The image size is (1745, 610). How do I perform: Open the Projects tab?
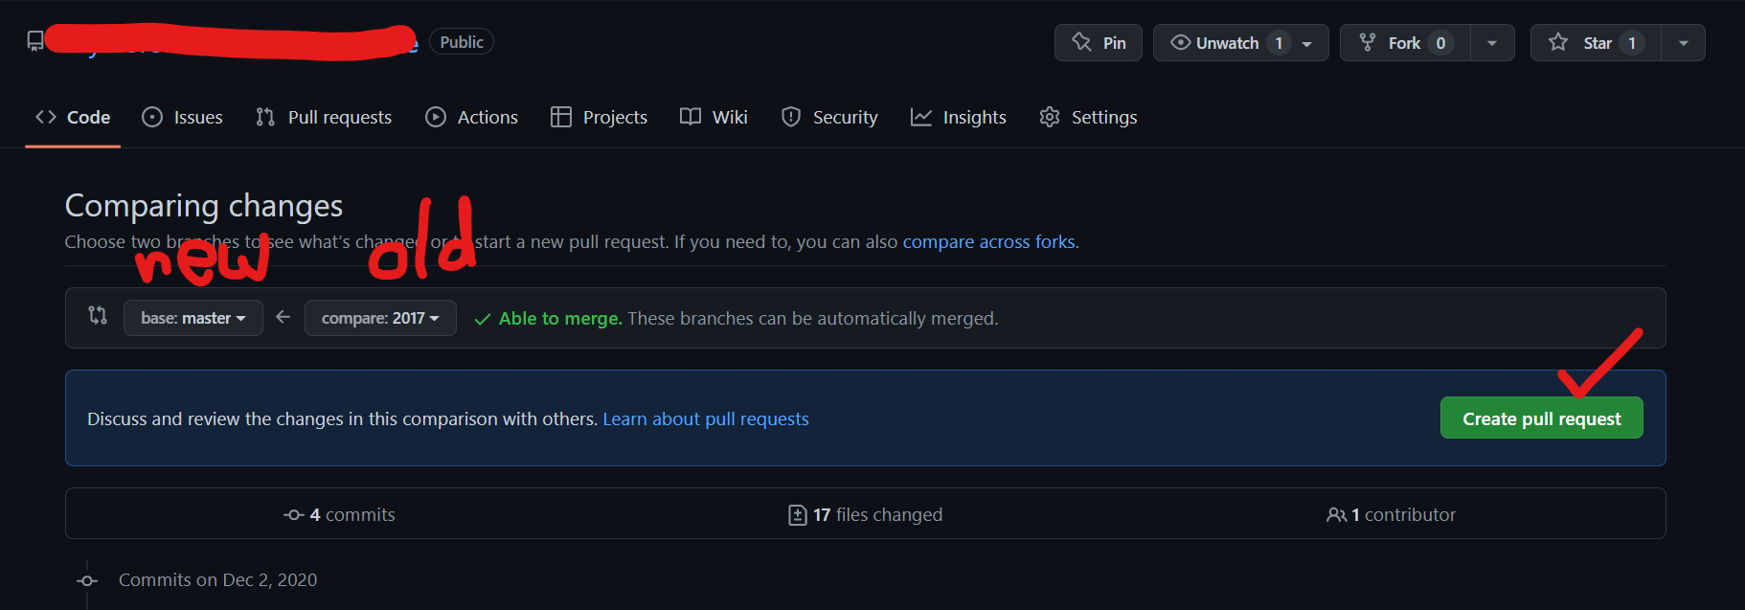click(x=600, y=117)
